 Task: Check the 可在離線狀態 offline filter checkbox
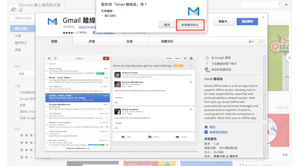[17, 93]
